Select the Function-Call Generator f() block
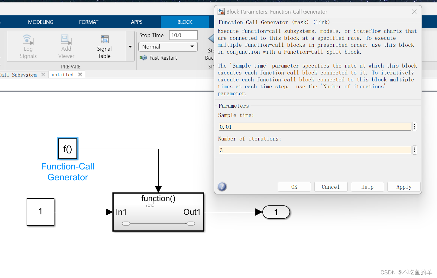437x278 pixels. [67, 148]
